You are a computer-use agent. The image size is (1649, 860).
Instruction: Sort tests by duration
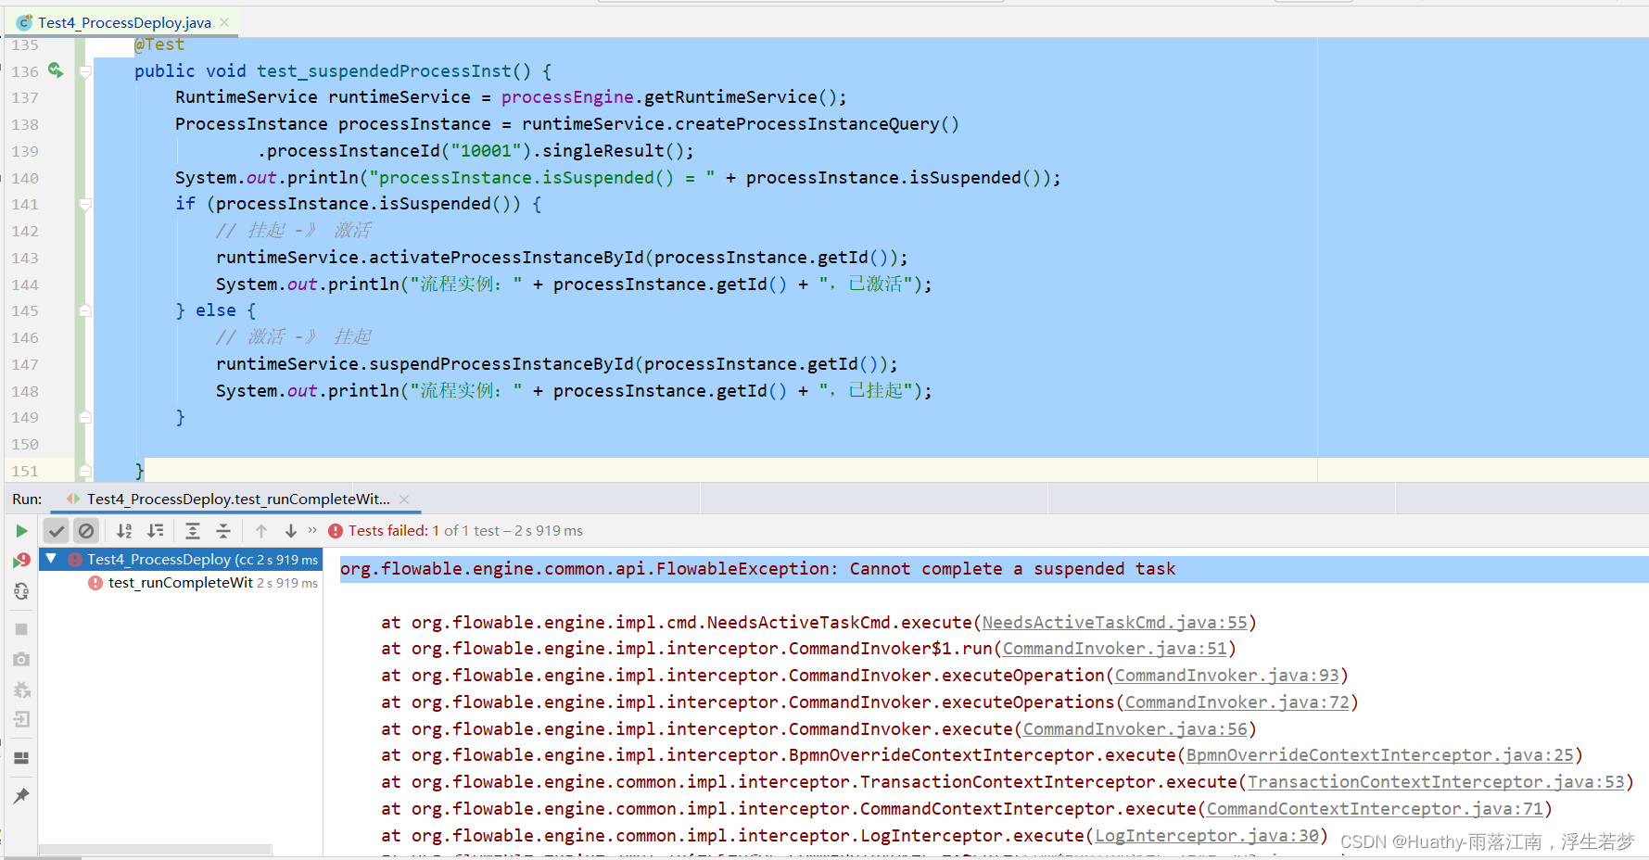156,531
